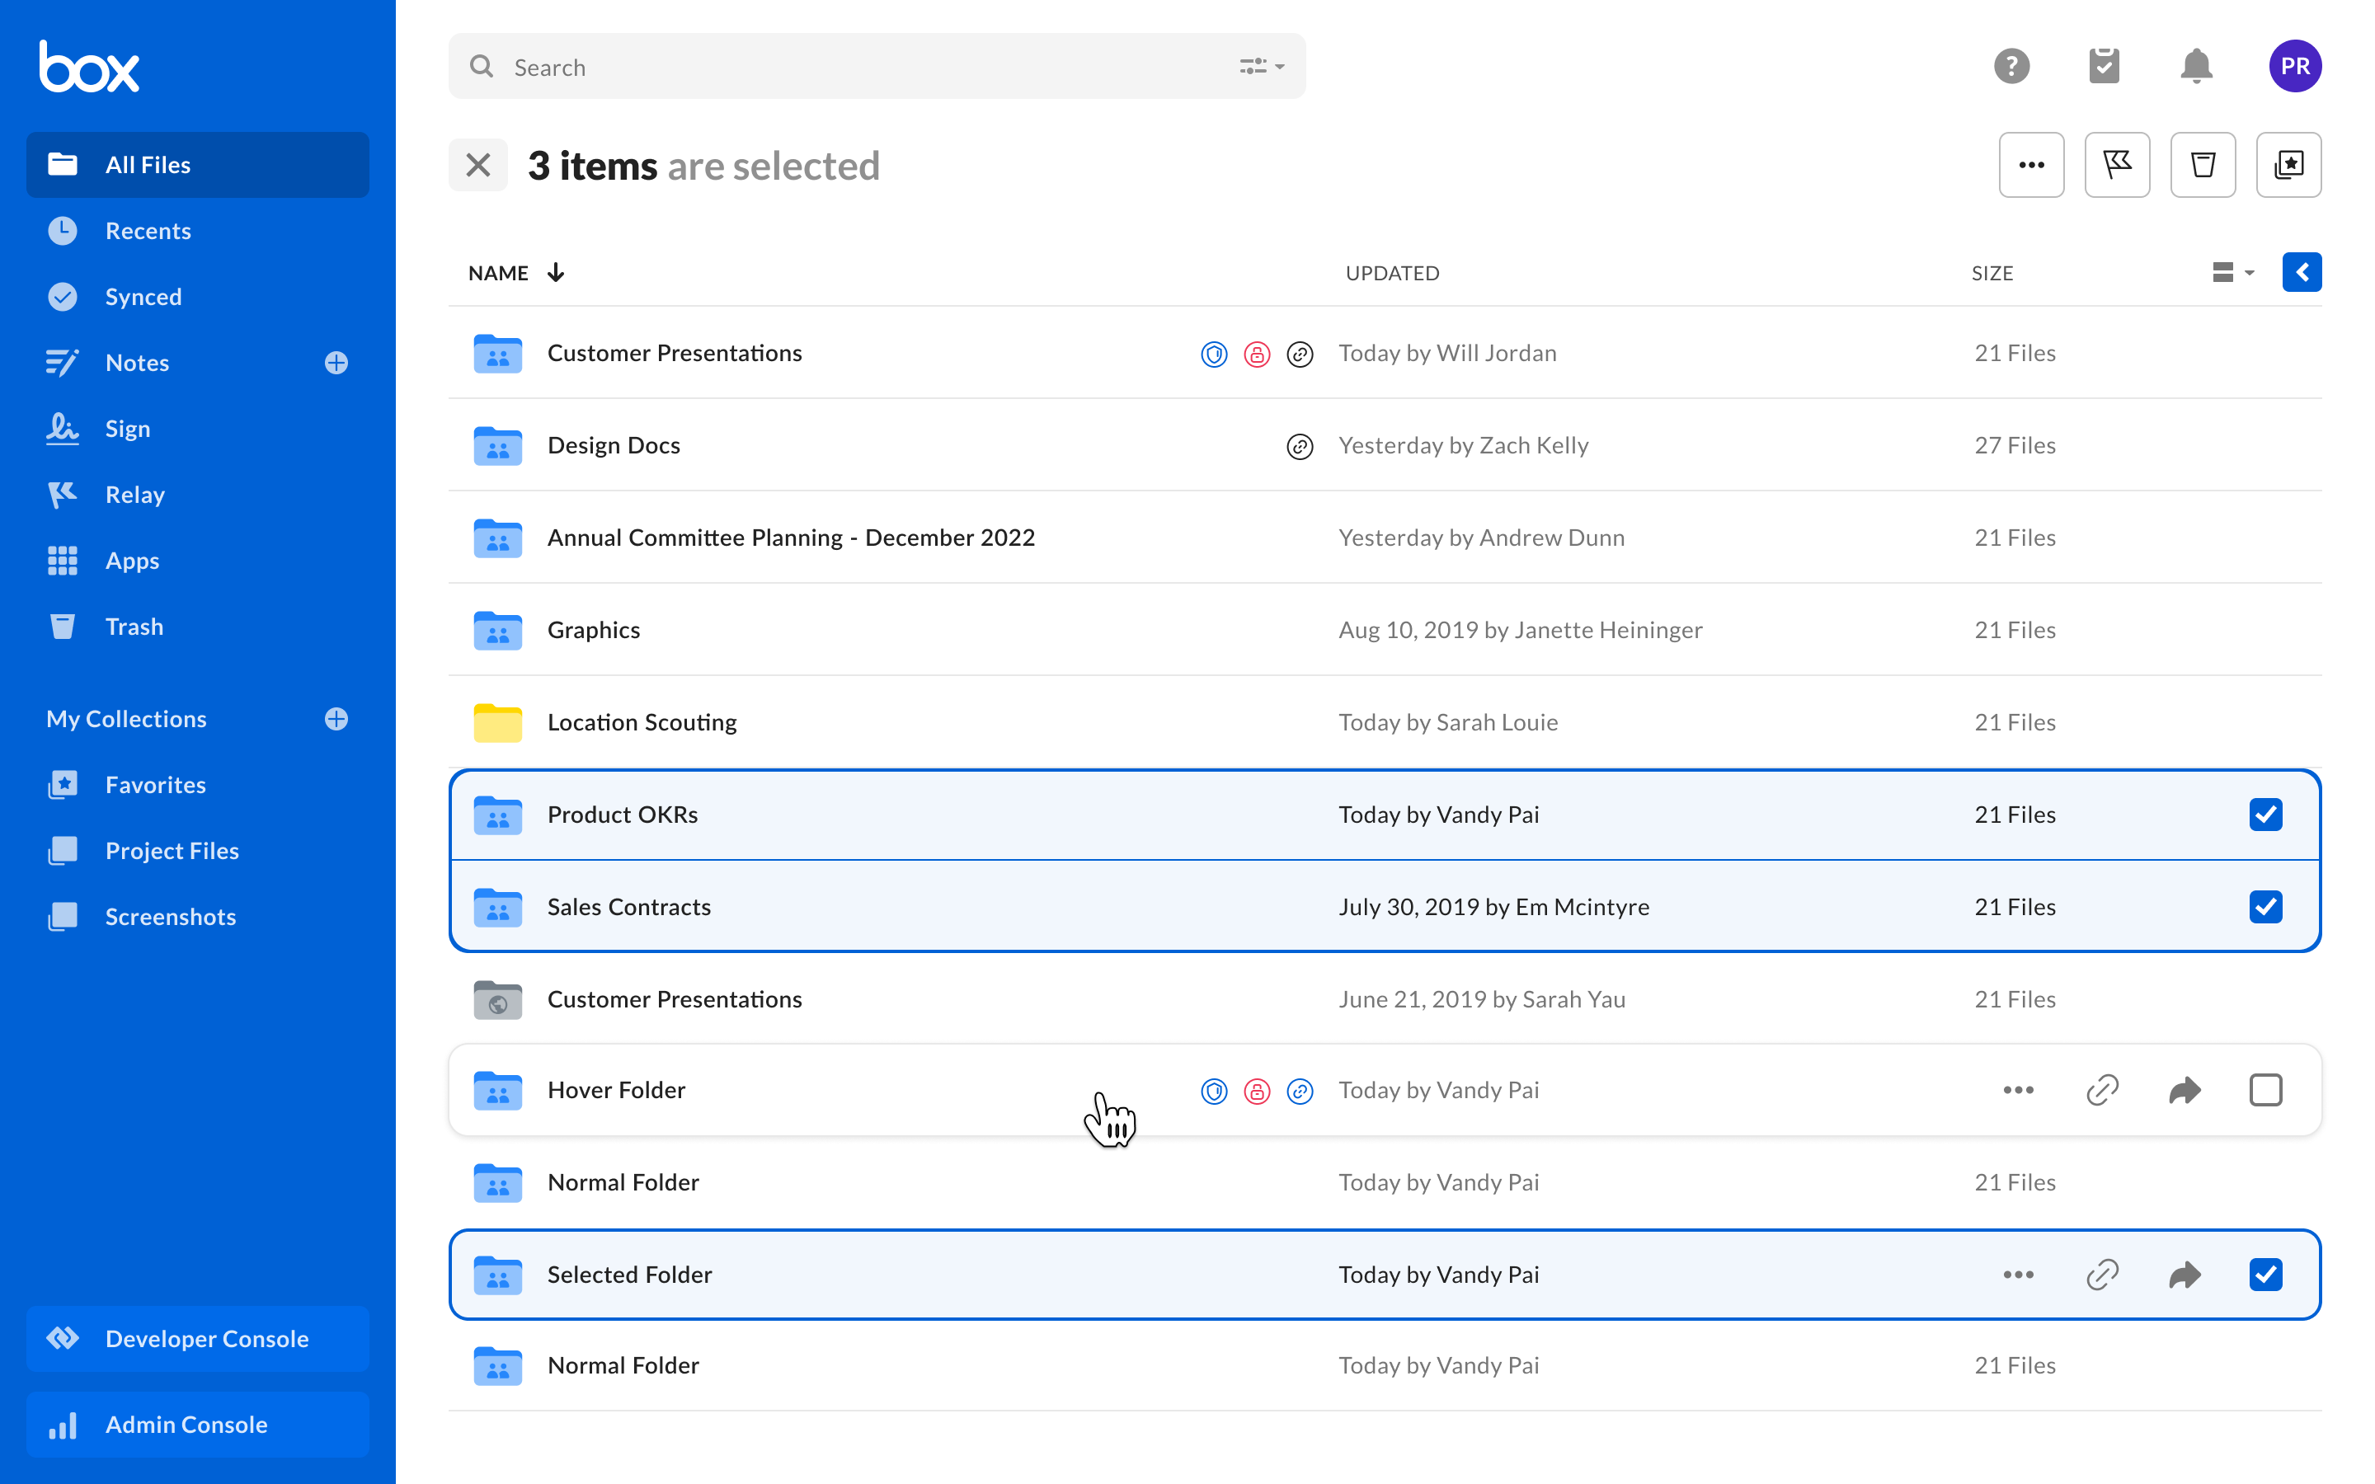This screenshot has height=1484, width=2375.
Task: Go to Recents in sidebar
Action: point(148,231)
